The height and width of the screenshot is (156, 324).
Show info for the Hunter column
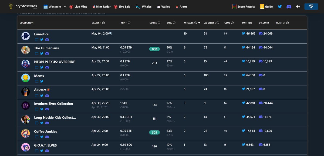tap(287, 23)
